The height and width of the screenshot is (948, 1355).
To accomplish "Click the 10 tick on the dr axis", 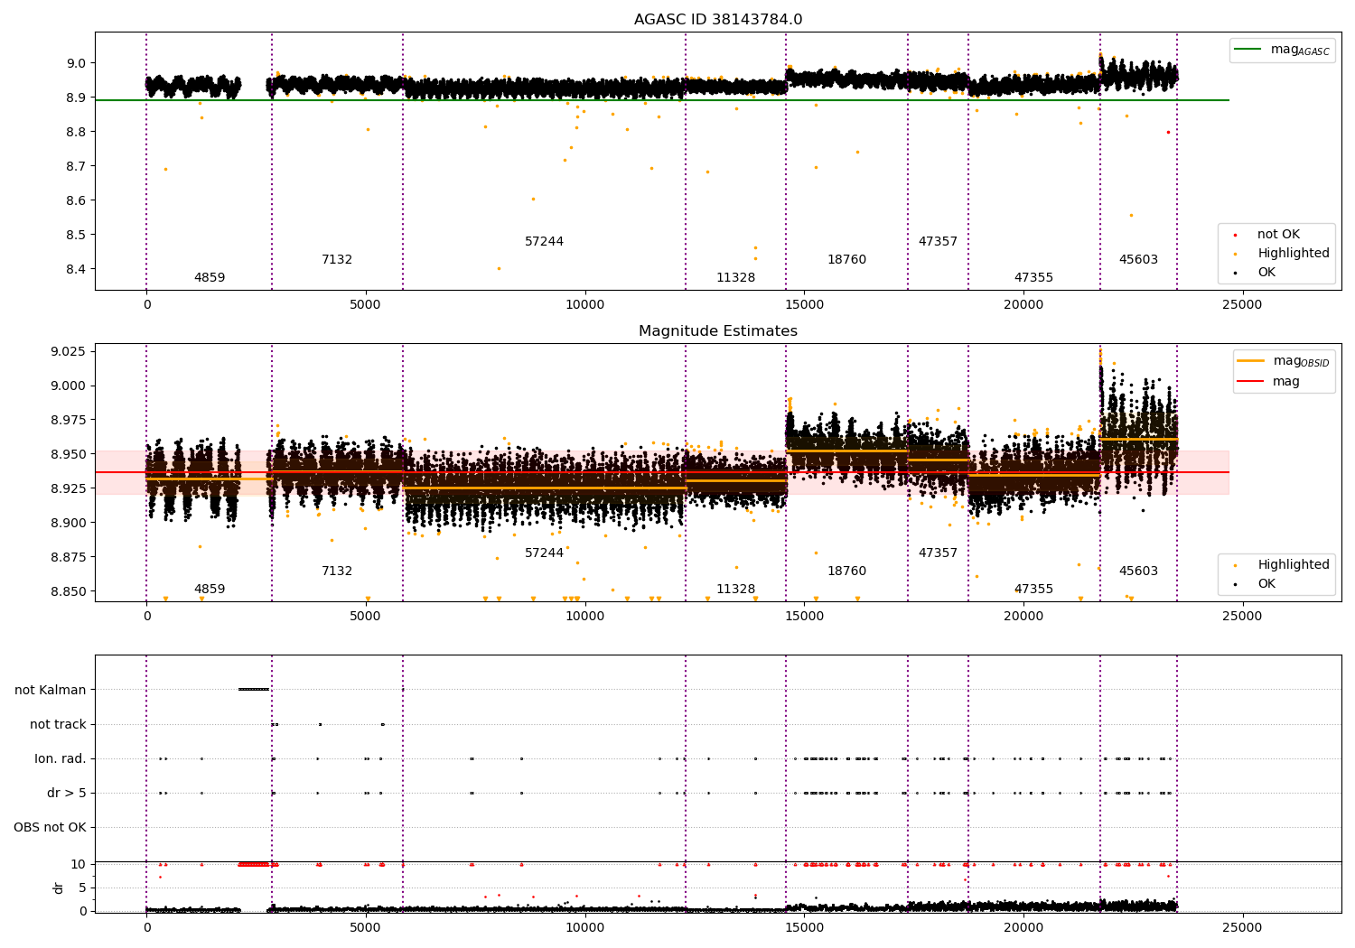I will pyautogui.click(x=79, y=865).
